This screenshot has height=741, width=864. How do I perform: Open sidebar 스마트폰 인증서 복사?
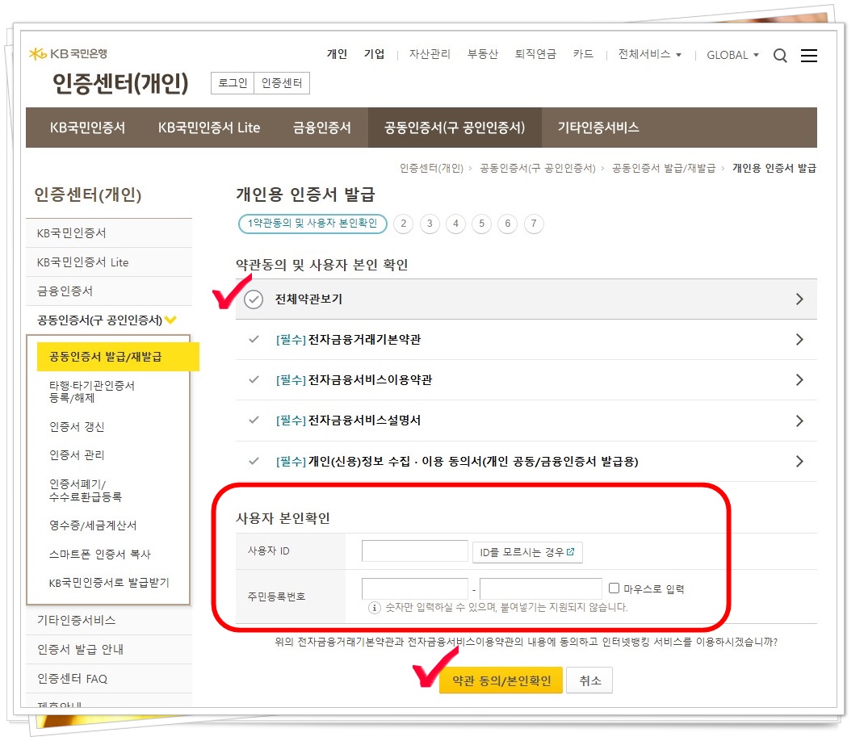pyautogui.click(x=100, y=554)
